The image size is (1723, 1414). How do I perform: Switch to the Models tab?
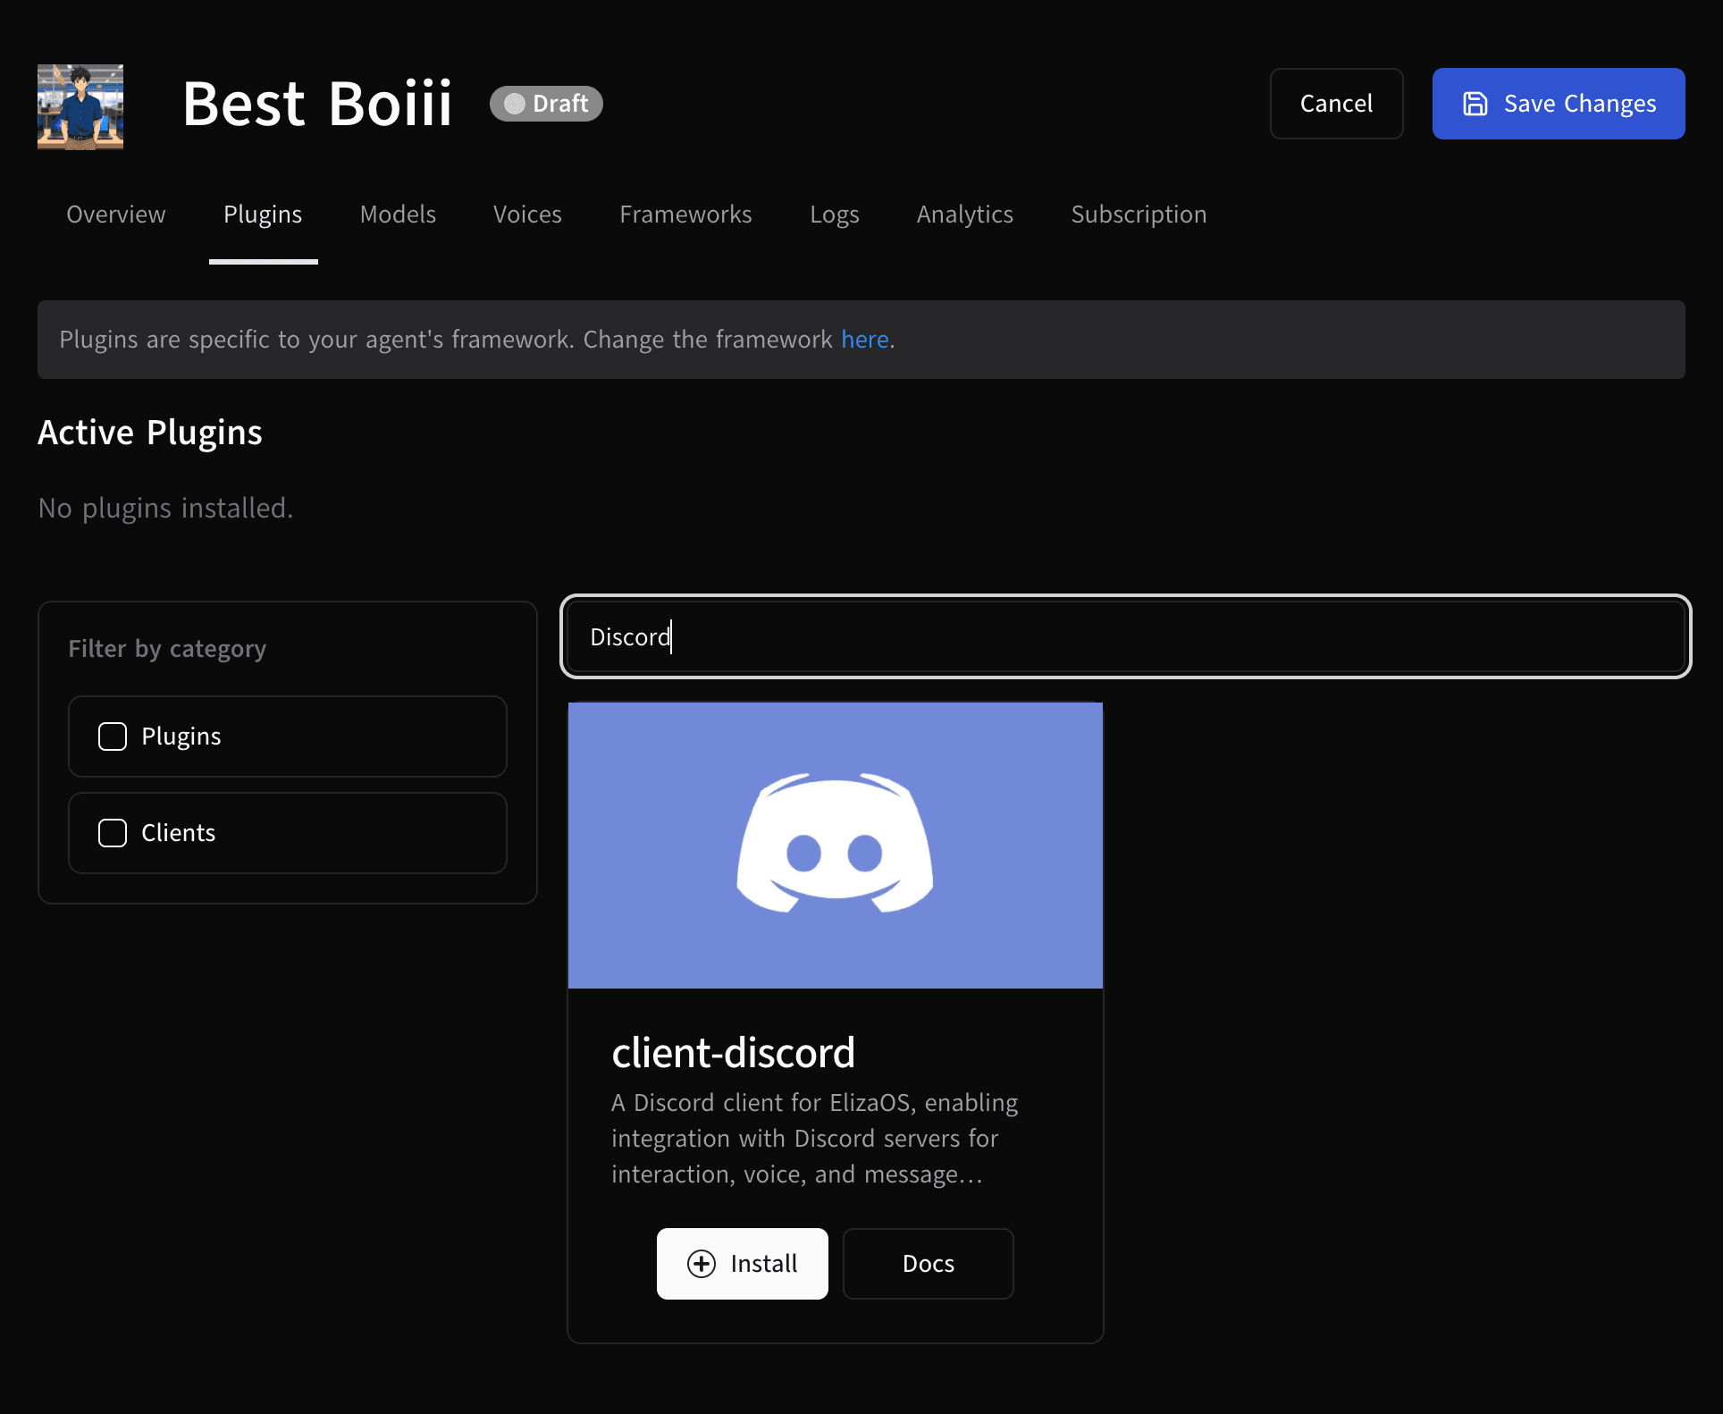[x=398, y=215]
